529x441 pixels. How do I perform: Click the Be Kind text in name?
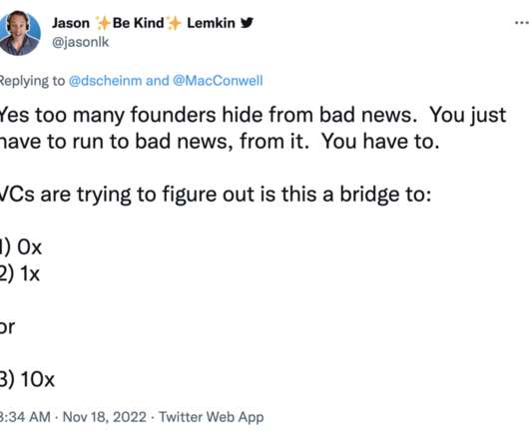click(x=138, y=23)
